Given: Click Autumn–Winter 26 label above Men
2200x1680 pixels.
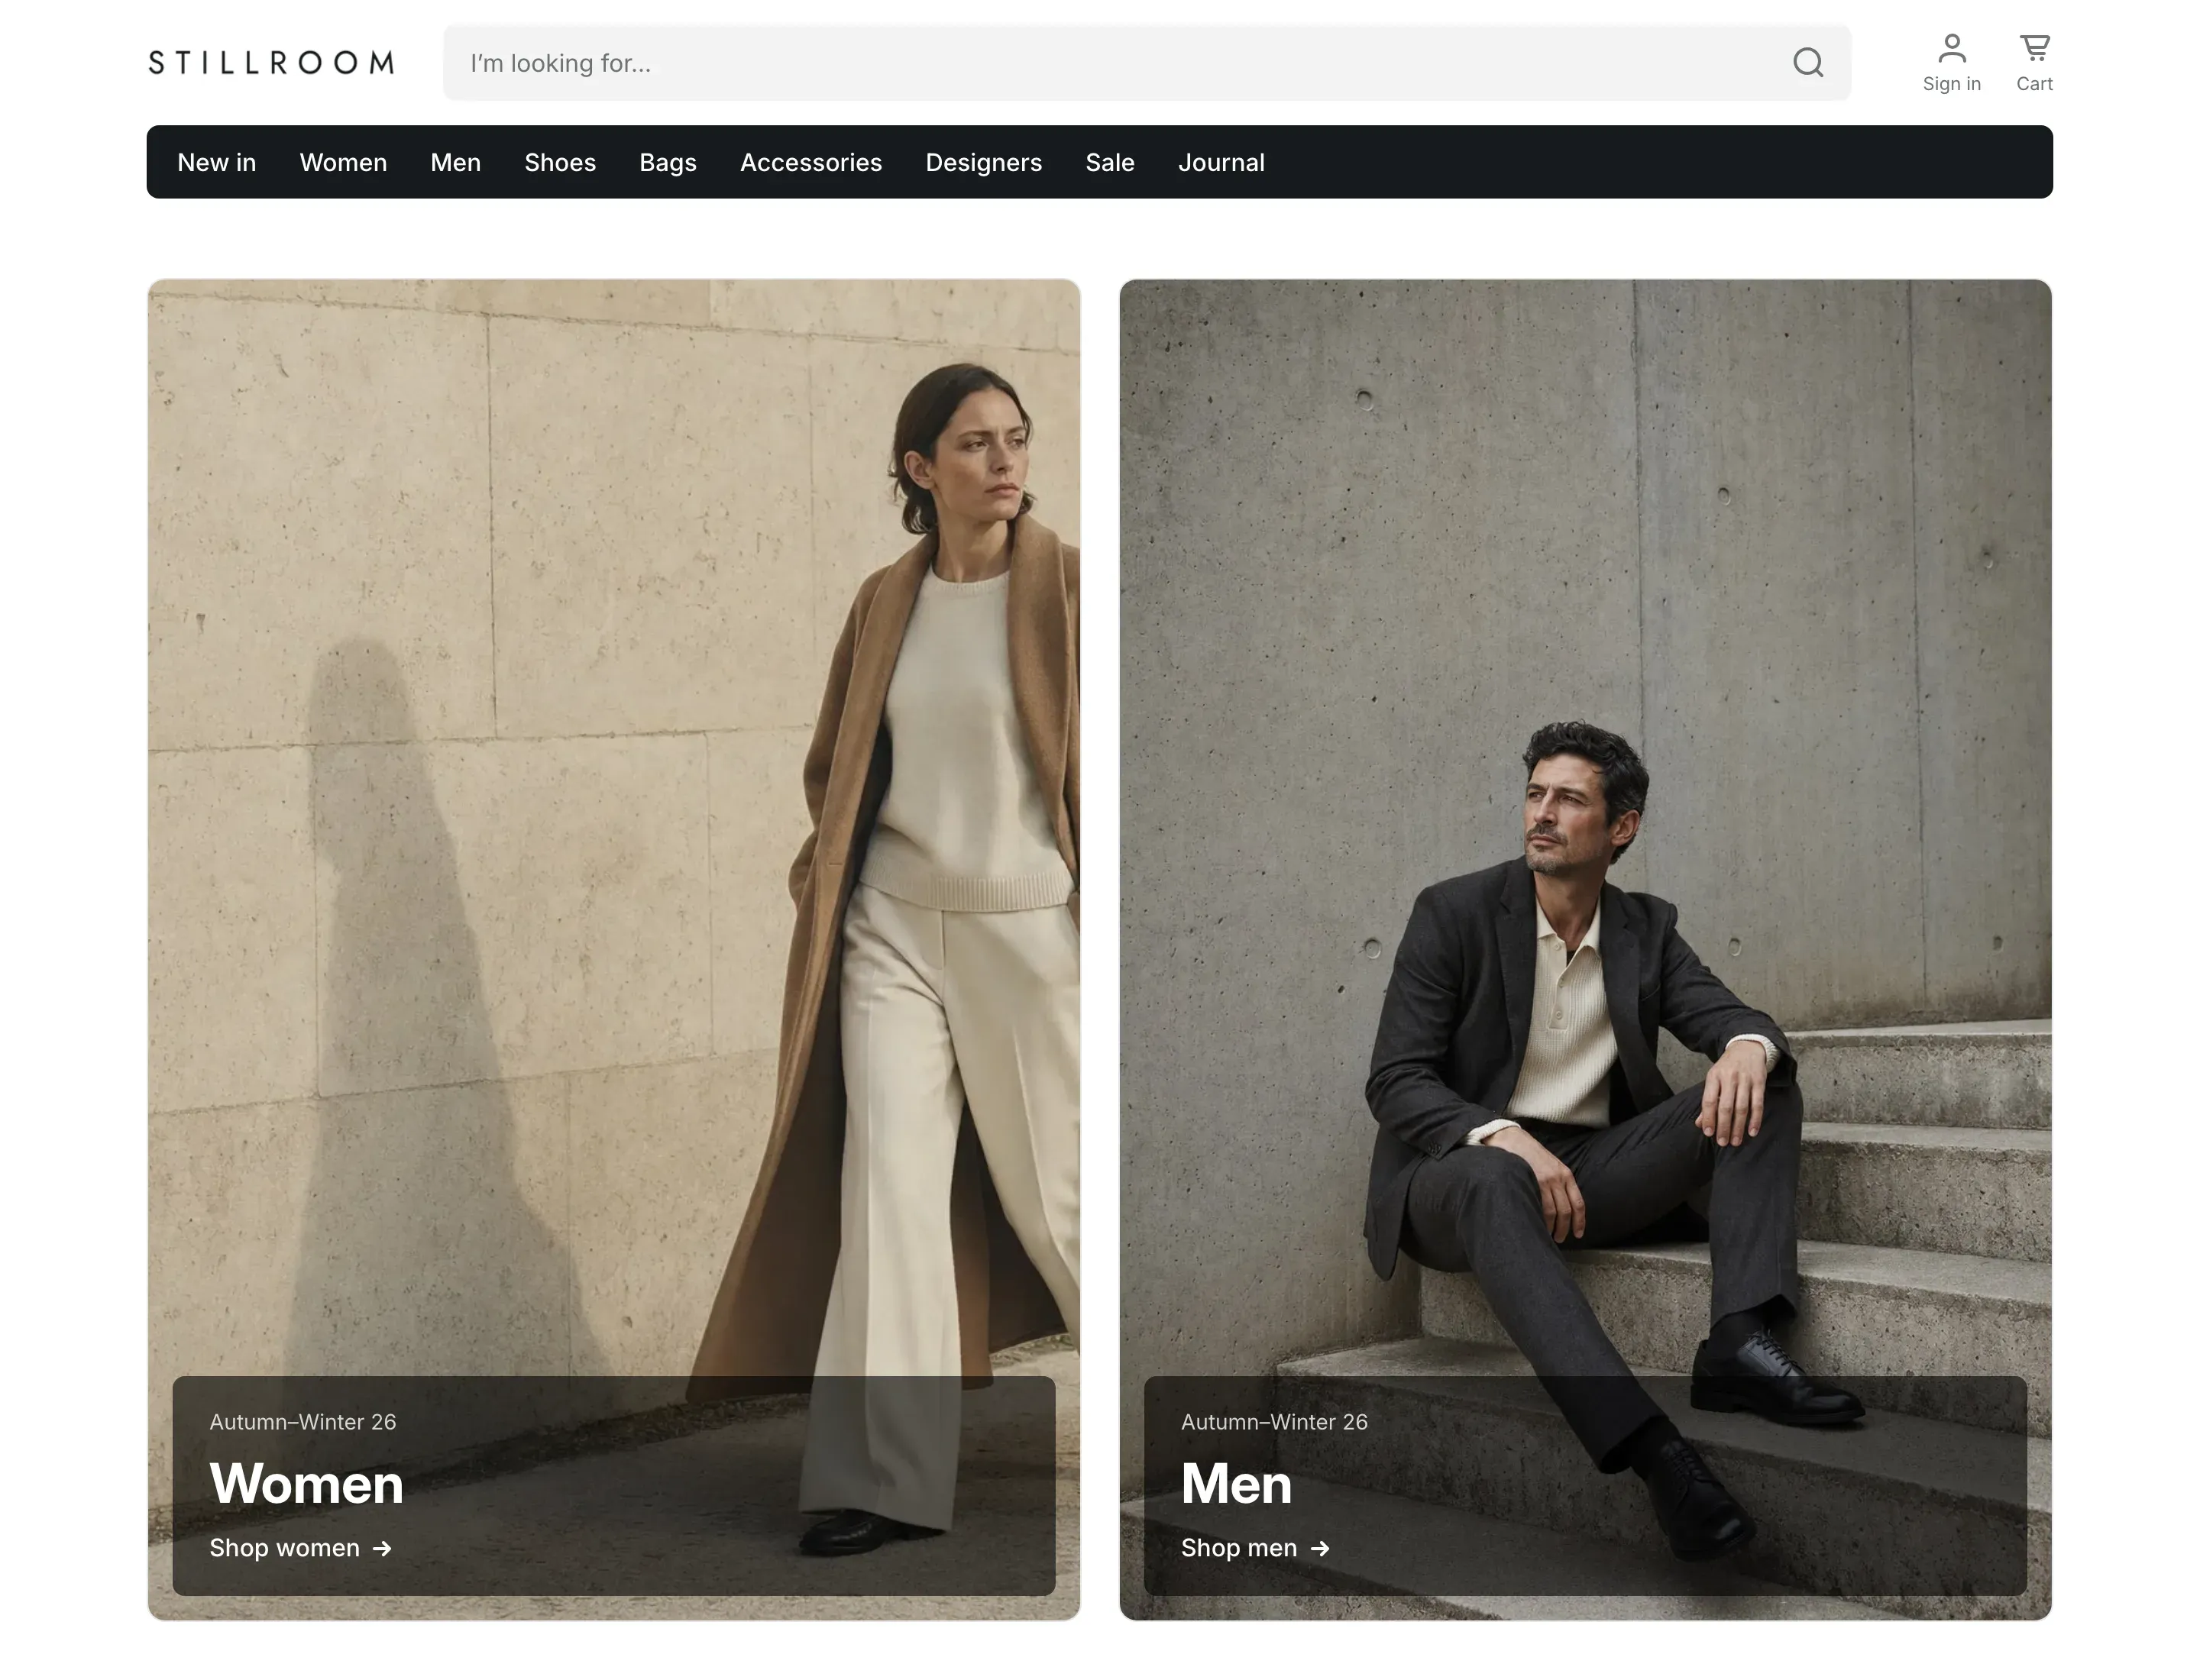Looking at the screenshot, I should [x=1273, y=1421].
